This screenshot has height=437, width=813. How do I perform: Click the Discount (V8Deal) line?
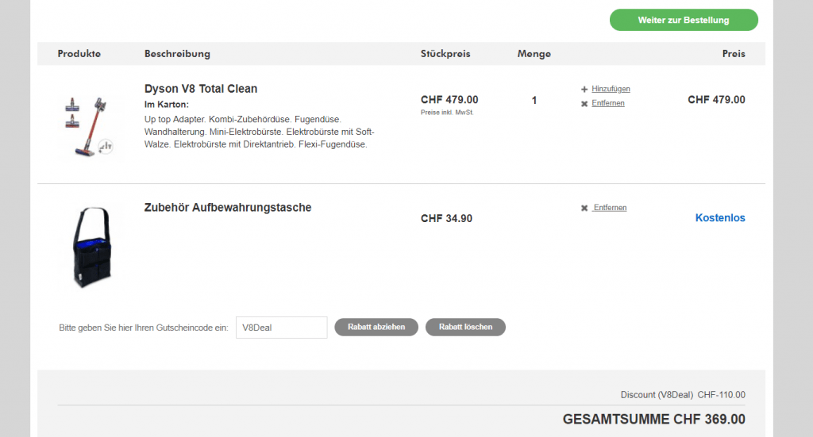click(x=683, y=395)
